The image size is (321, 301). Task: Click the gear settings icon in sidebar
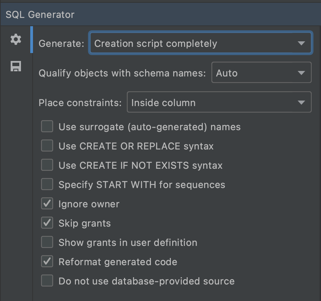(x=16, y=40)
